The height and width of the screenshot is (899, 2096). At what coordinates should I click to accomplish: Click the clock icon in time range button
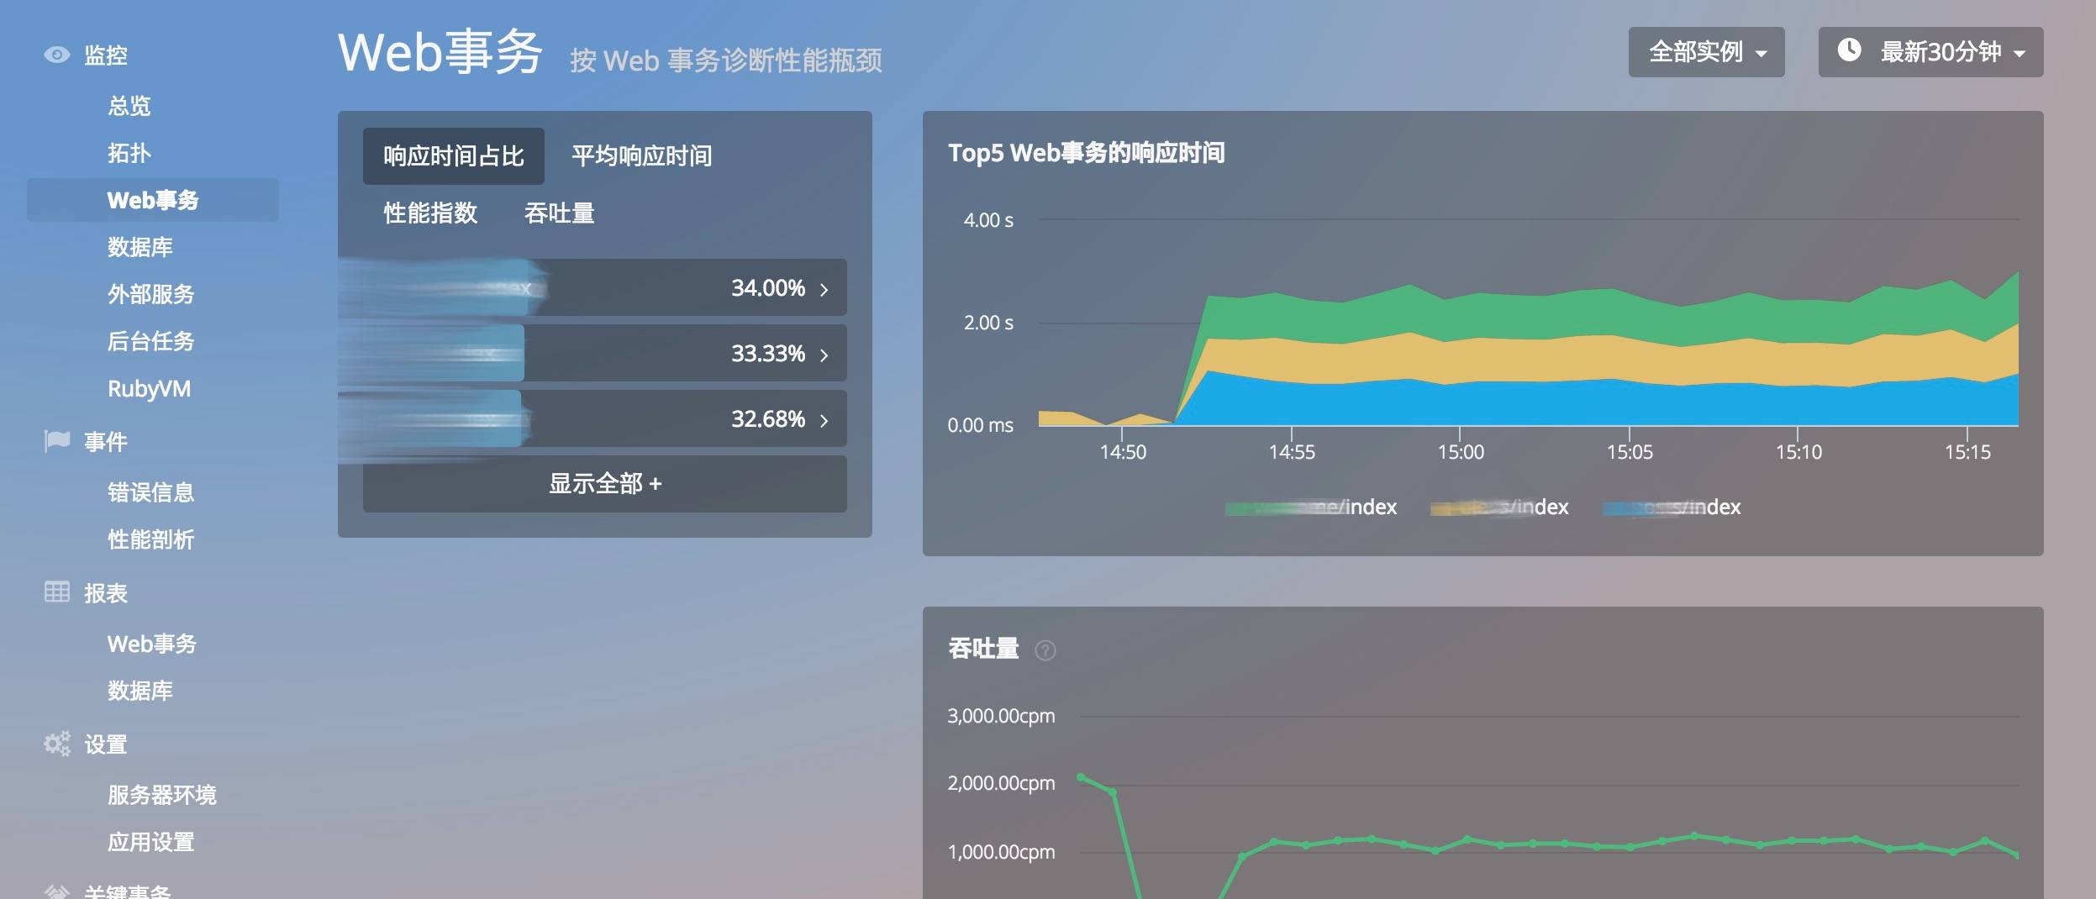[1849, 50]
